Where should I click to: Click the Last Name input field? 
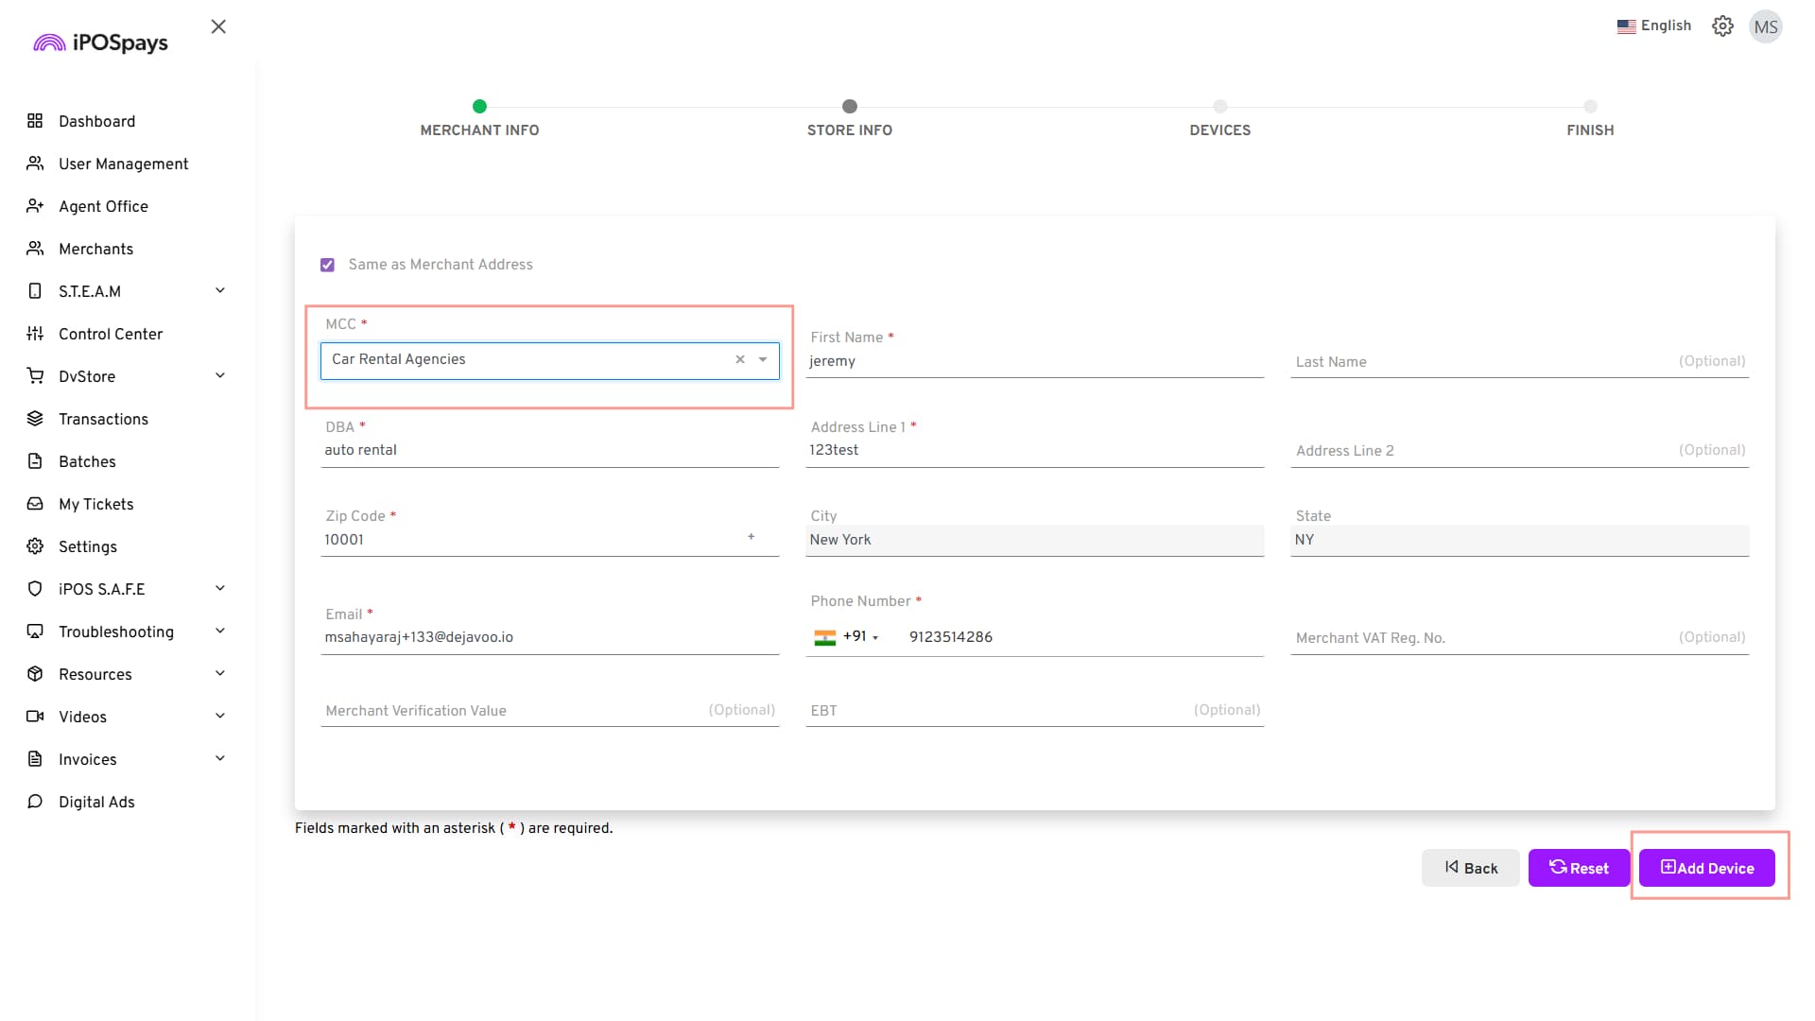click(1519, 361)
